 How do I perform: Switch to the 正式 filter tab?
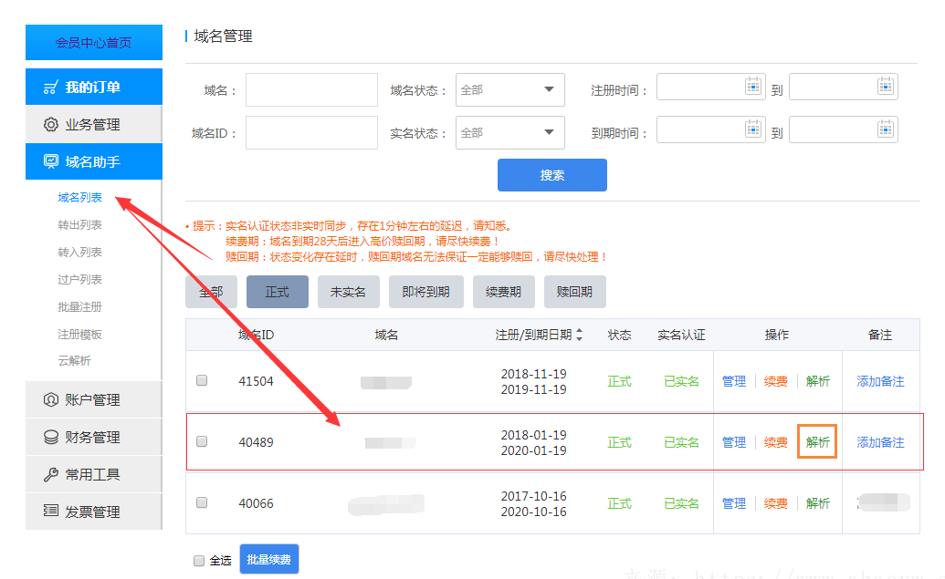point(278,292)
